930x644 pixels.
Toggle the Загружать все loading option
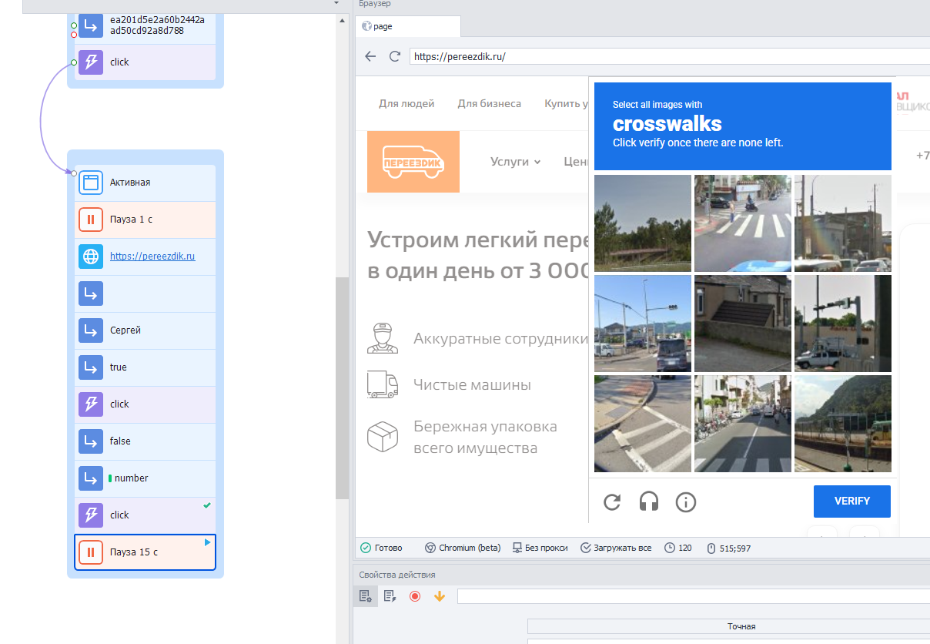pos(616,548)
